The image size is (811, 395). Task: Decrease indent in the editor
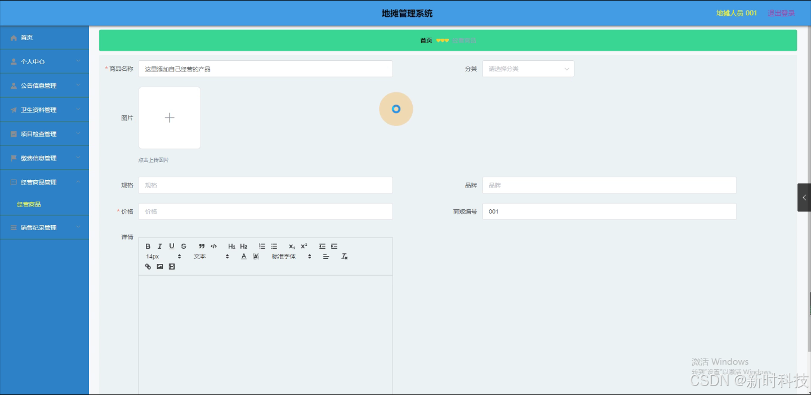coord(322,246)
